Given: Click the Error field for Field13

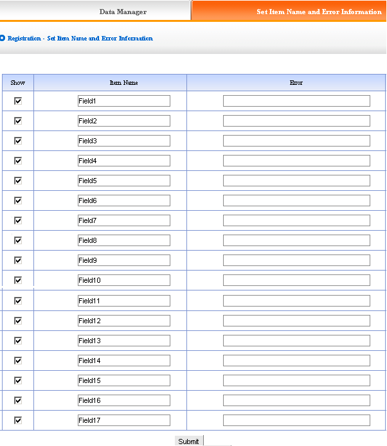Looking at the screenshot, I should coord(296,341).
